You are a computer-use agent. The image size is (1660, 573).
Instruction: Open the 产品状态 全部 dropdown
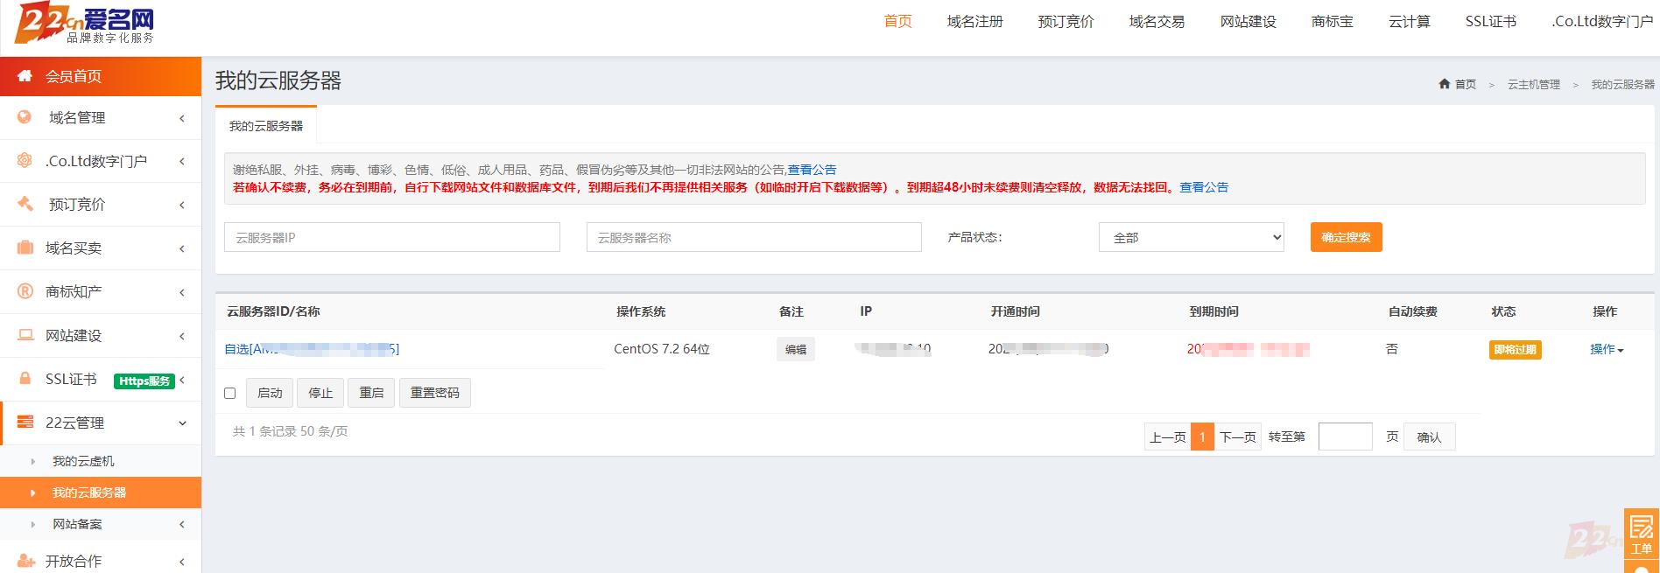[x=1191, y=237]
